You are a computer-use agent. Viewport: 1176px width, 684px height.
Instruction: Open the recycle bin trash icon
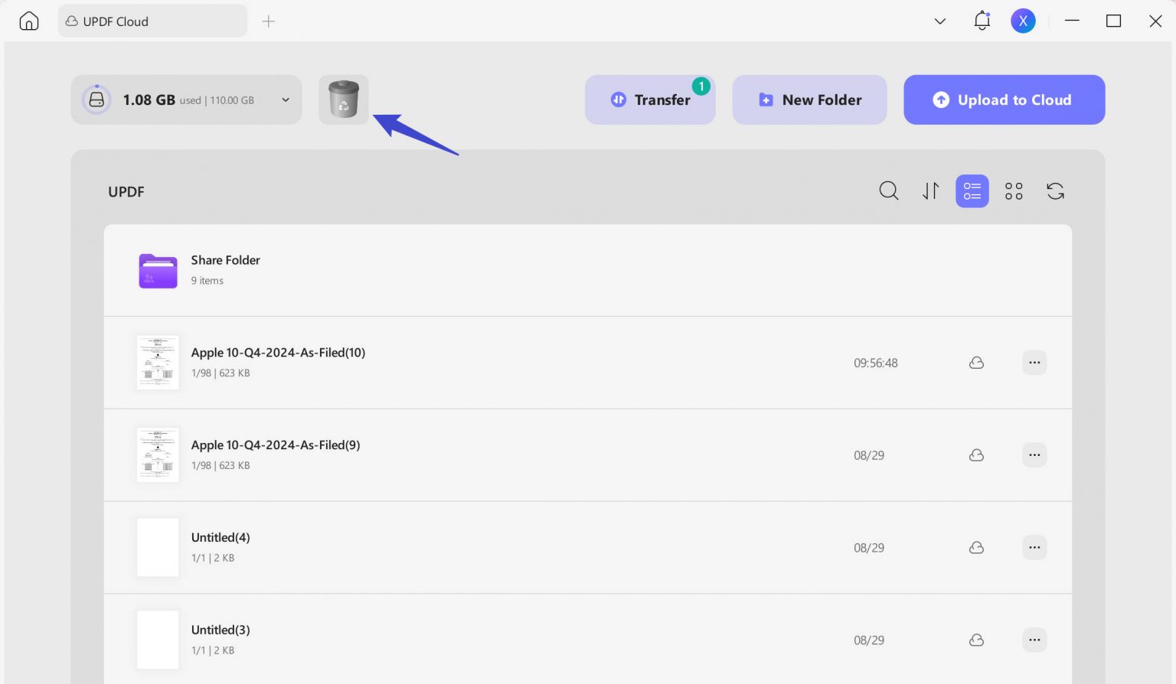coord(344,99)
